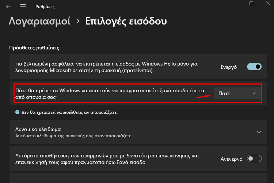Disable the Windows Hello only sign-in toggle
Viewport: 274px width, 183px height.
pyautogui.click(x=254, y=67)
